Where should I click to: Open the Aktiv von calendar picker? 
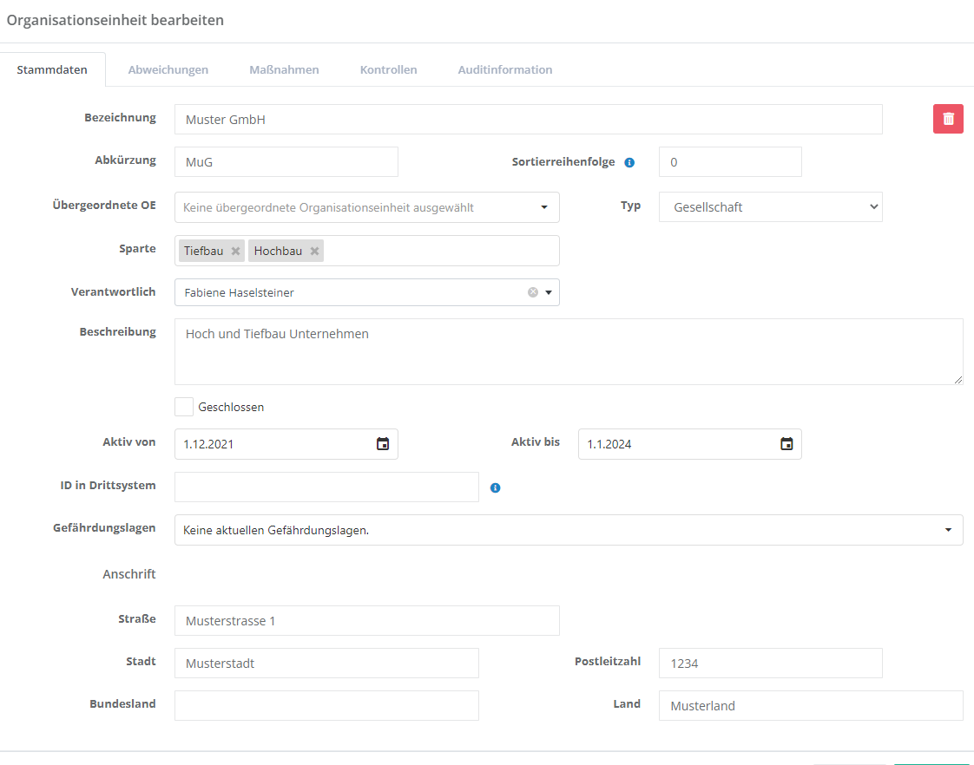[382, 444]
